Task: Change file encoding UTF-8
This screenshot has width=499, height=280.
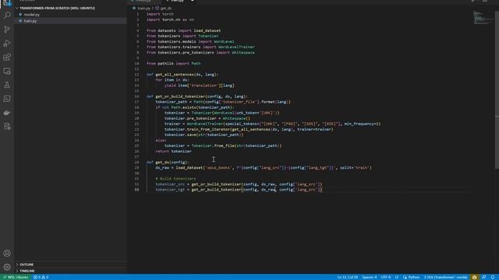Action: pyautogui.click(x=386, y=277)
